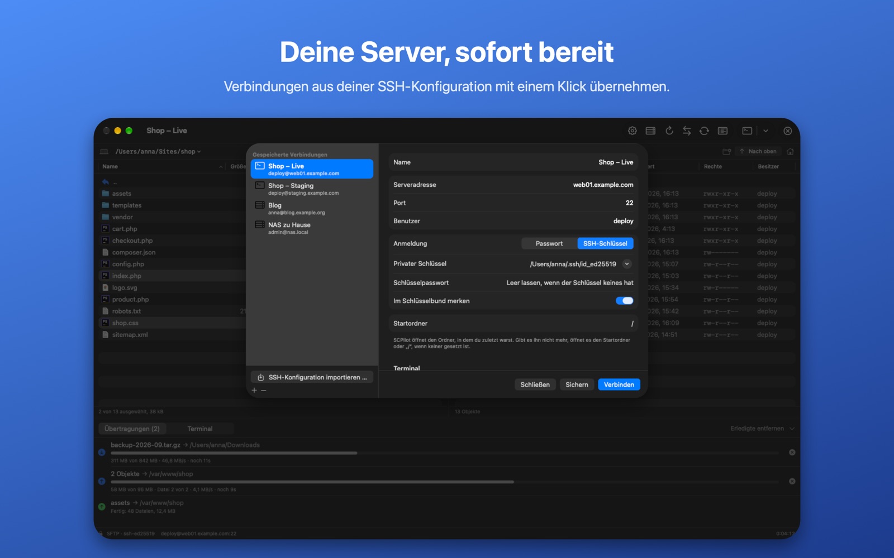Click the Rechte column header
The height and width of the screenshot is (558, 894).
pyautogui.click(x=712, y=166)
